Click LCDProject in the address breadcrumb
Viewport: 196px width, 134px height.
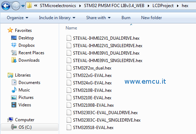coord(163,6)
